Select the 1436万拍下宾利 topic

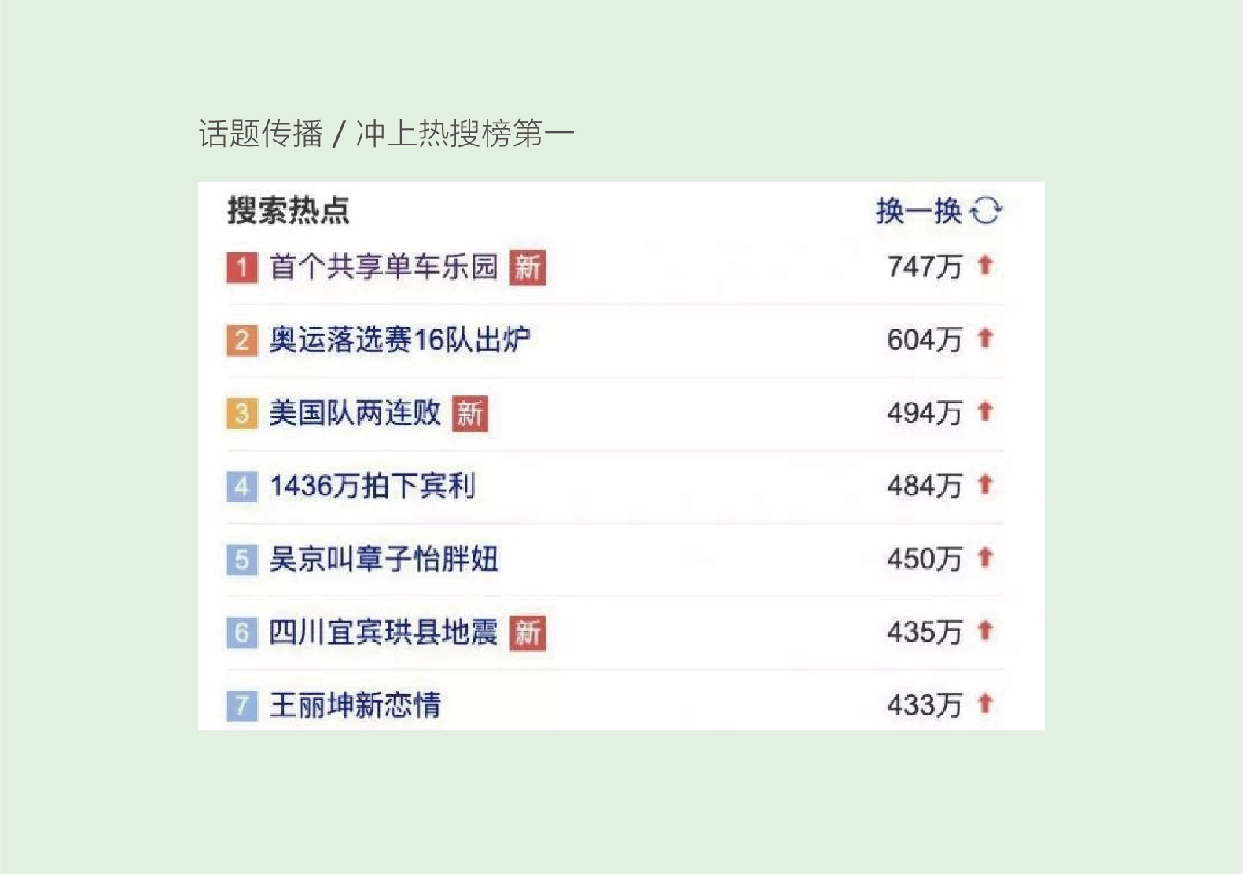373,487
